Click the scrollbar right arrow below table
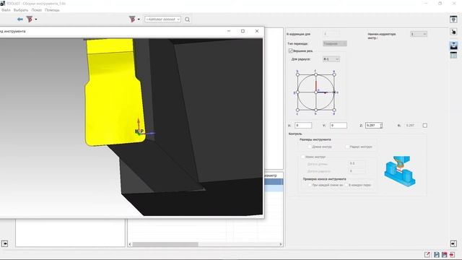462x260 pixels. (x=281, y=244)
